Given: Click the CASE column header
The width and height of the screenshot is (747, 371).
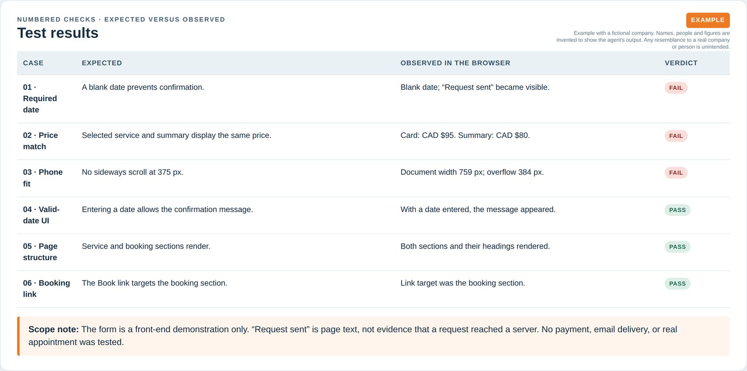Looking at the screenshot, I should (x=33, y=63).
